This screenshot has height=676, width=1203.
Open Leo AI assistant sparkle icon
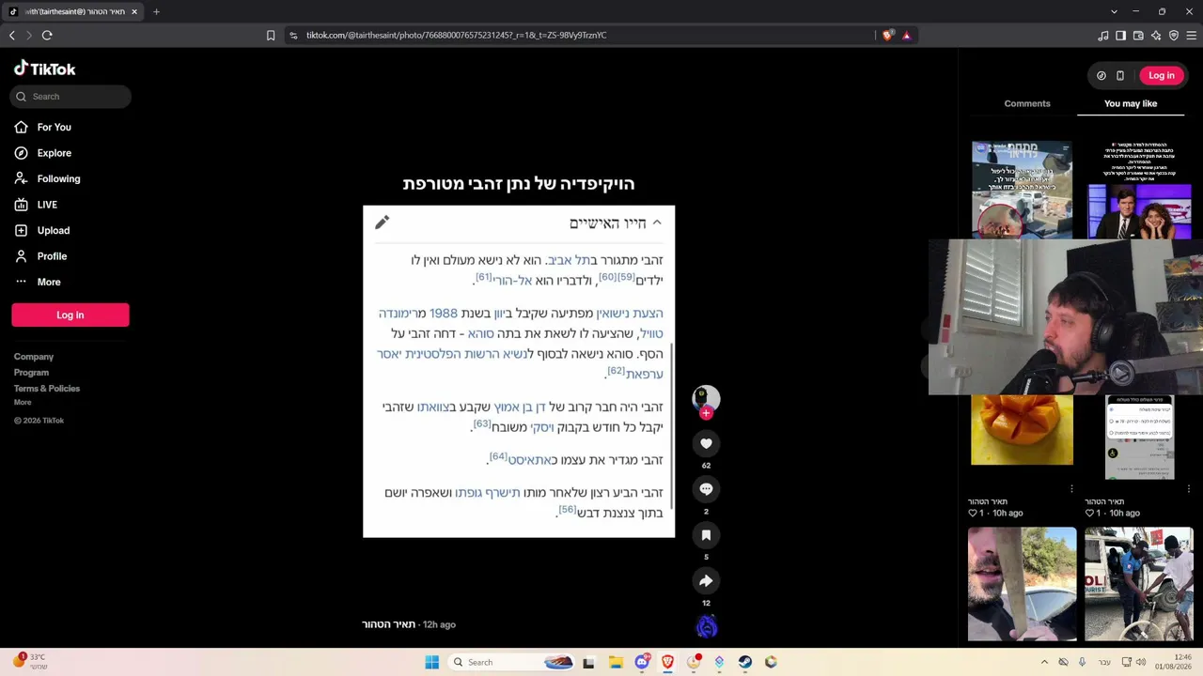1156,36
